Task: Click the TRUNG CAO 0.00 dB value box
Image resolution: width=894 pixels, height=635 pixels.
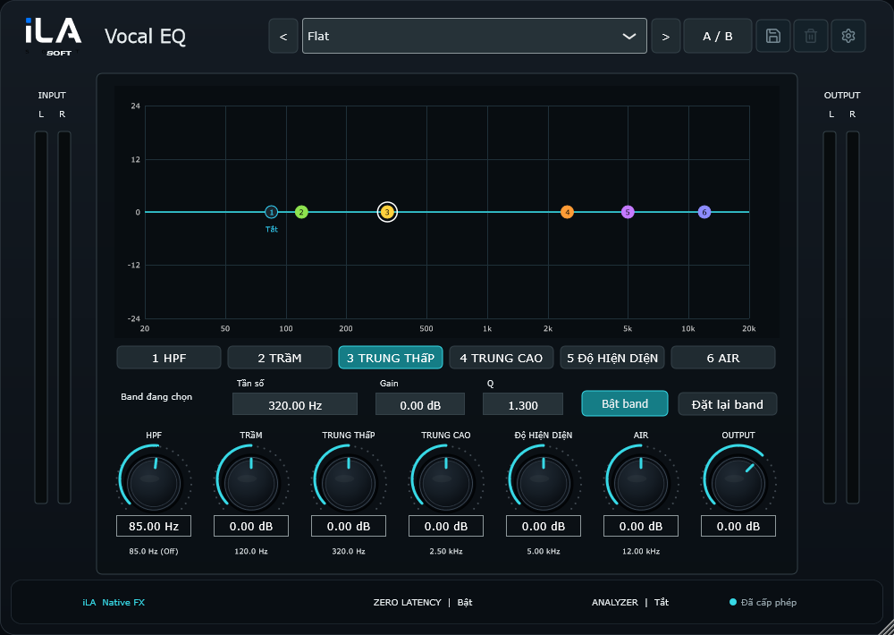Action: [446, 526]
